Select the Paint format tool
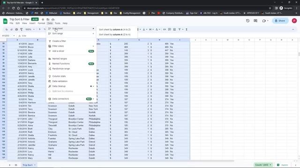 (x=22, y=29)
